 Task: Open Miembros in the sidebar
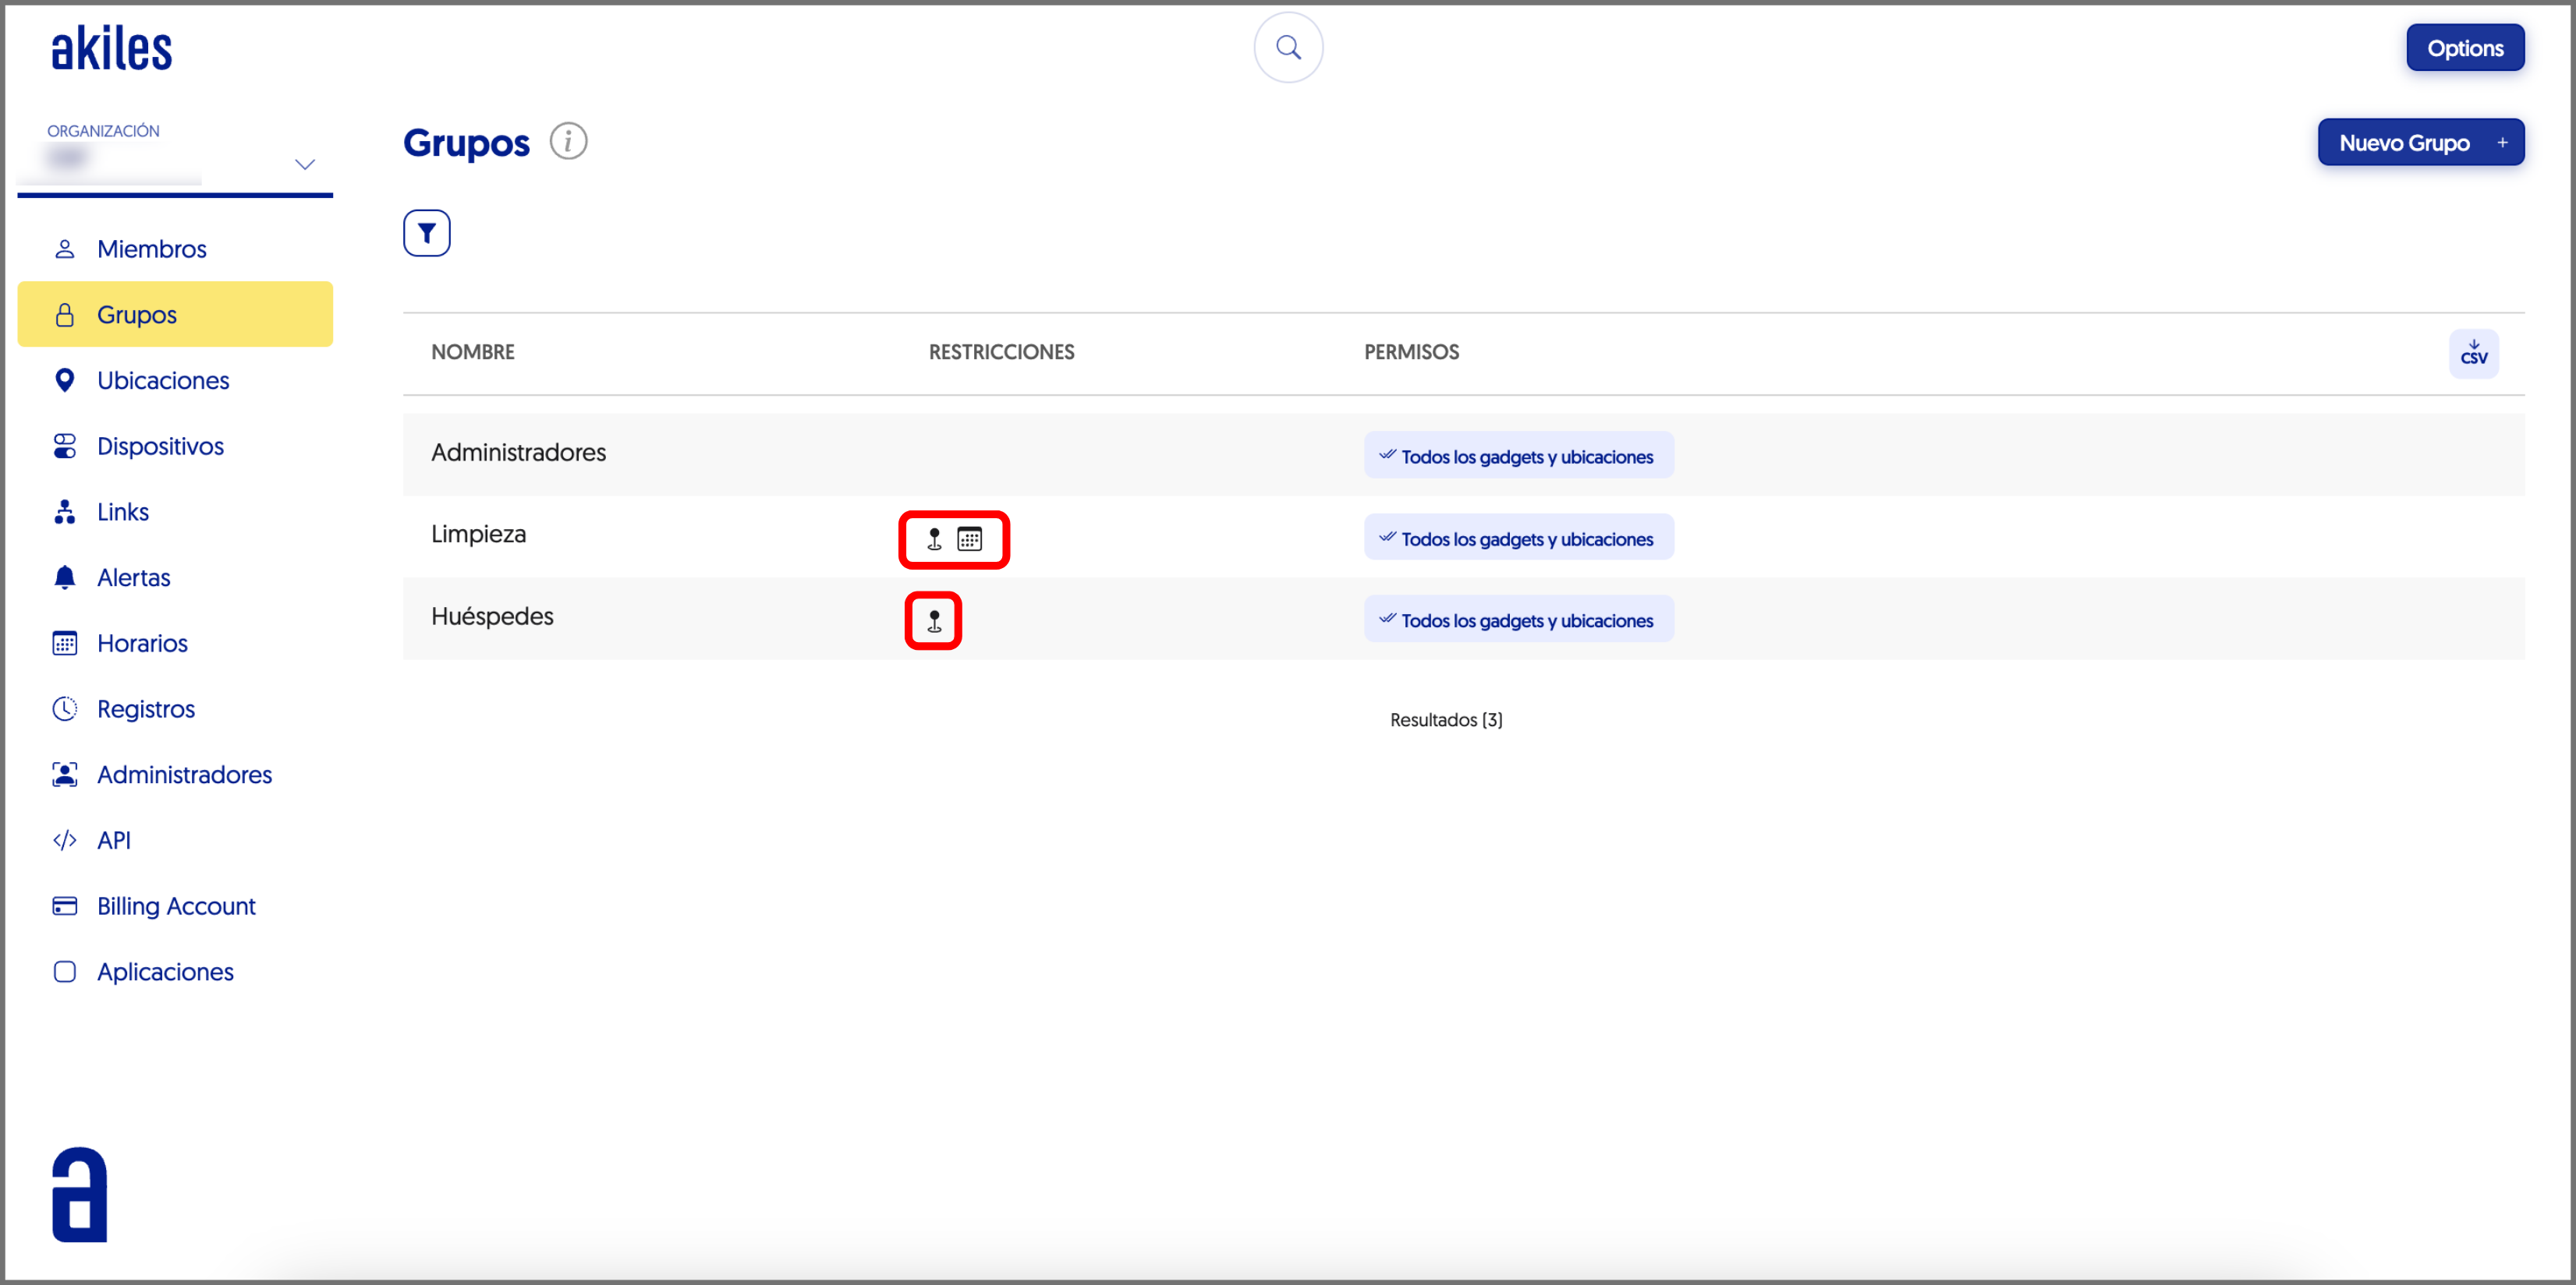coord(151,249)
